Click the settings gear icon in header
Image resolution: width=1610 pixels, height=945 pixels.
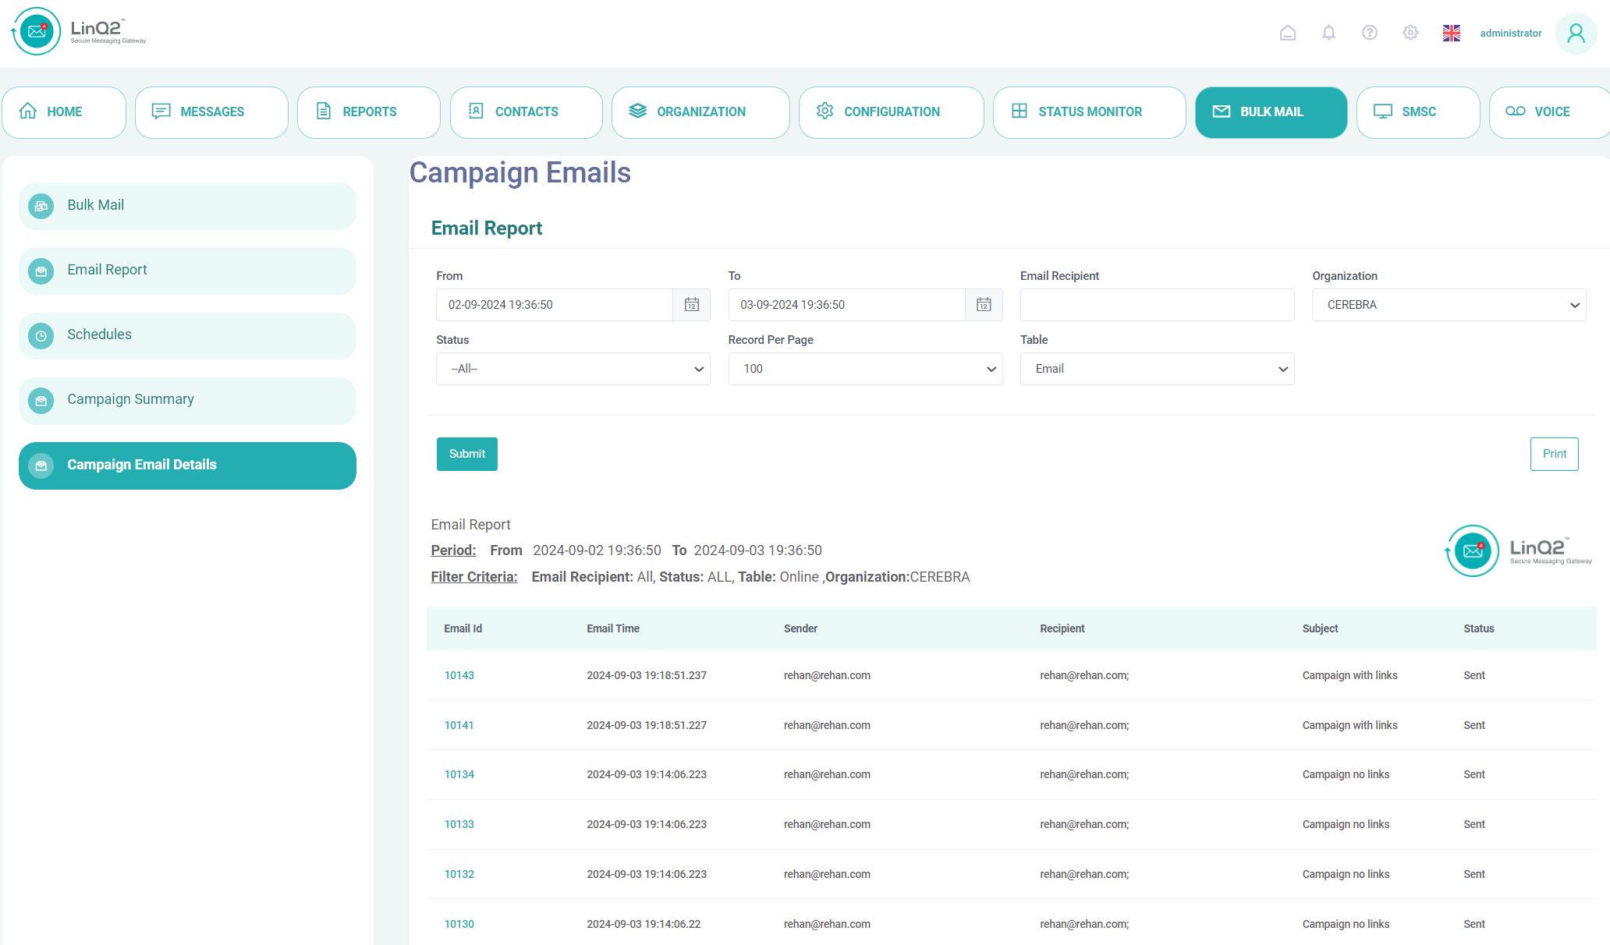(1410, 33)
